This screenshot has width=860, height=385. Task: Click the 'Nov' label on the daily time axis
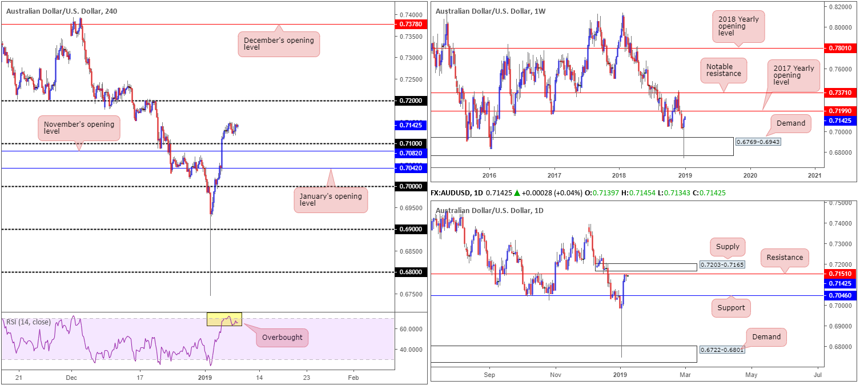click(x=556, y=375)
